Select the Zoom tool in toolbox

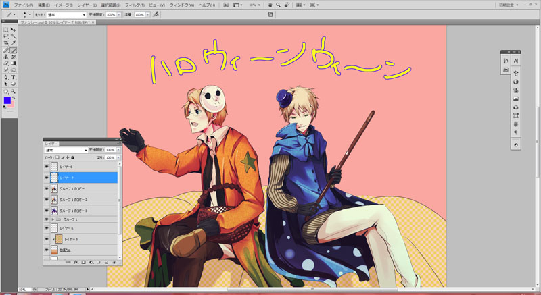13,92
